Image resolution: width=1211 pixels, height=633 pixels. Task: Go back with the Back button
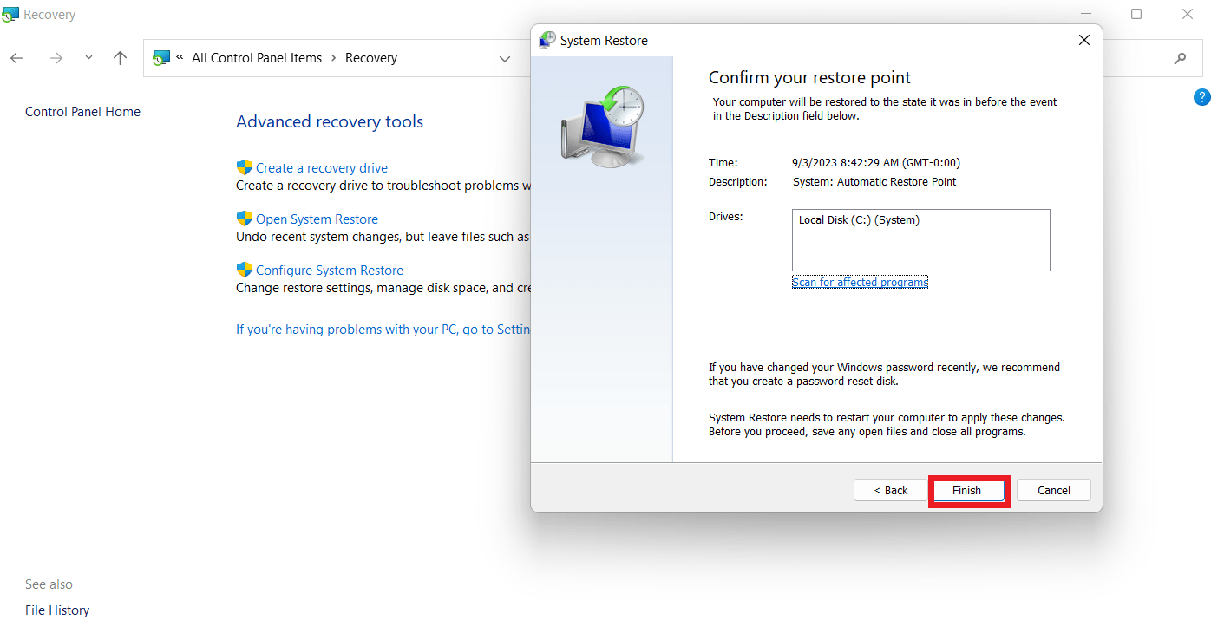890,490
